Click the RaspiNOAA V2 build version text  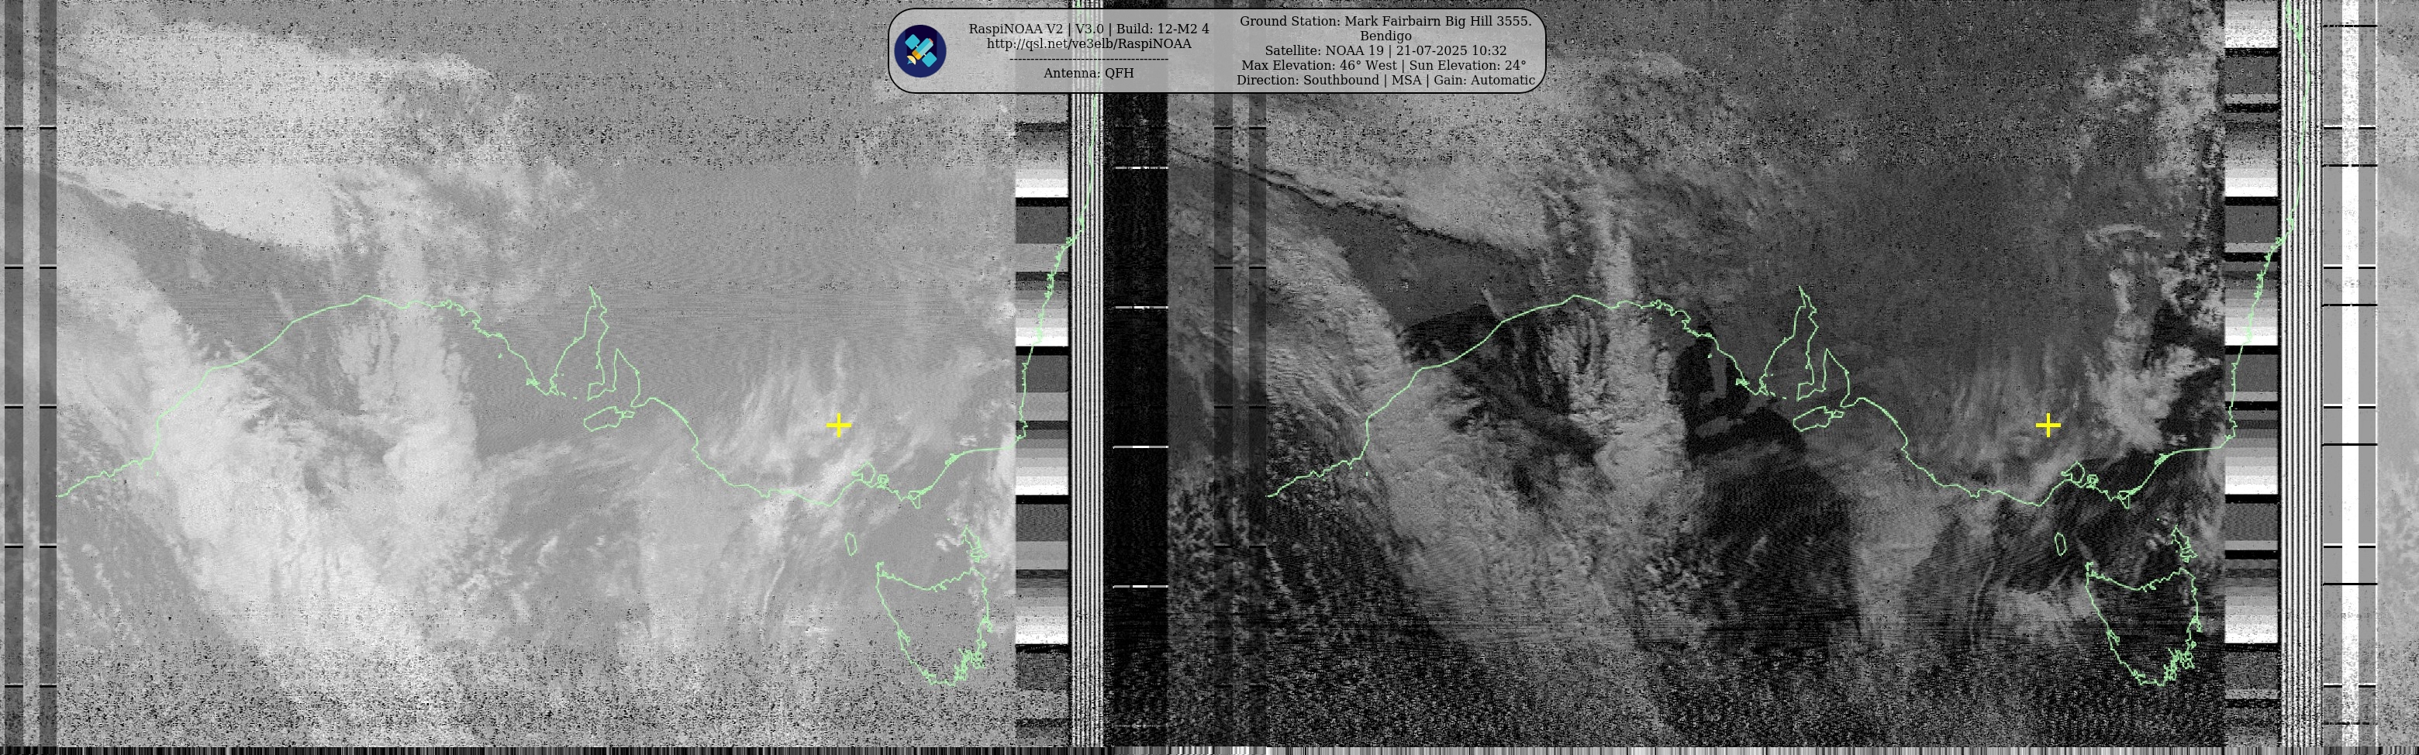[x=1089, y=29]
